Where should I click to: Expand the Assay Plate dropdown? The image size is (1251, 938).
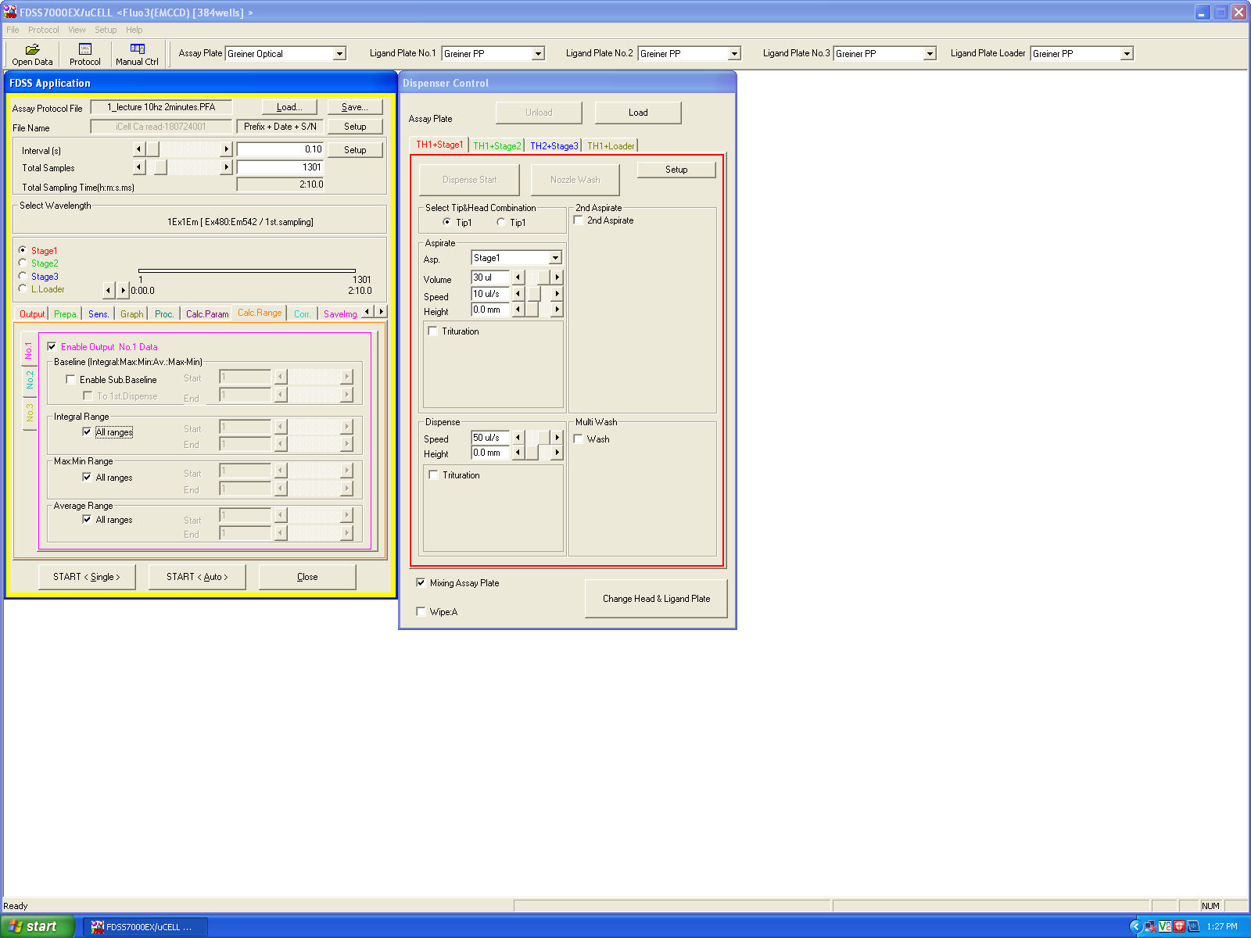tap(339, 54)
